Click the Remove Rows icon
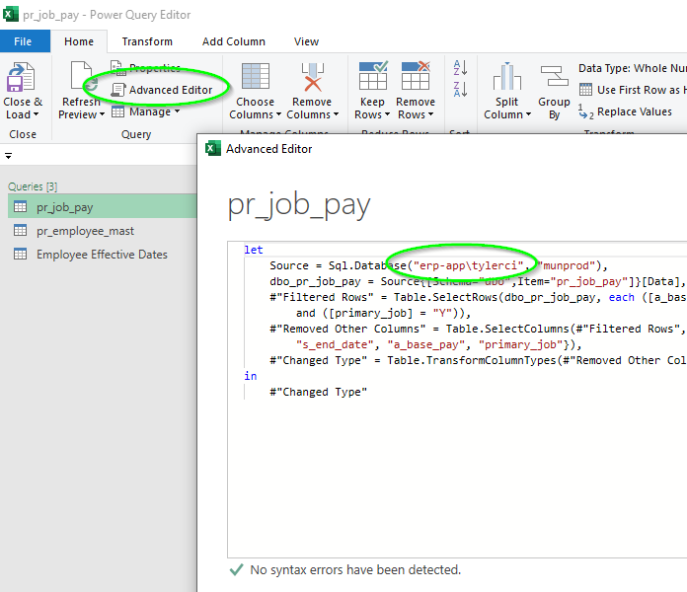The image size is (687, 592). pyautogui.click(x=416, y=75)
